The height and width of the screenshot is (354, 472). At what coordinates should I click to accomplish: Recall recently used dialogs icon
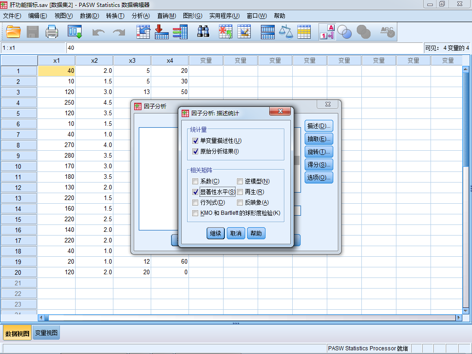tap(75, 32)
